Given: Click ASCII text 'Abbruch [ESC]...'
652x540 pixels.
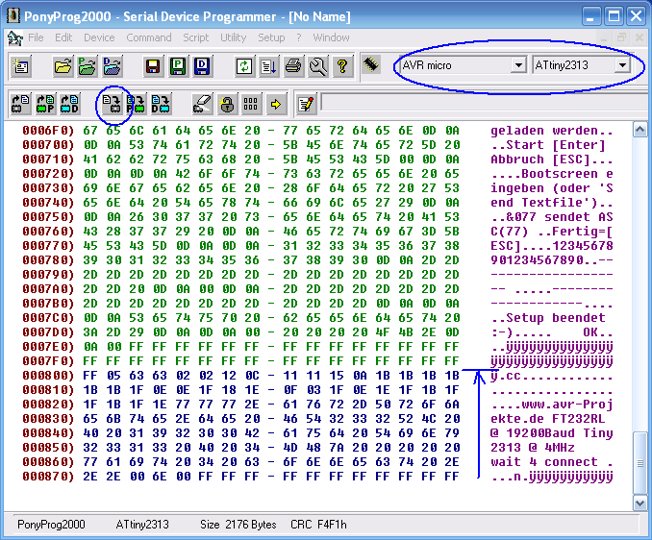Looking at the screenshot, I should coord(551,160).
